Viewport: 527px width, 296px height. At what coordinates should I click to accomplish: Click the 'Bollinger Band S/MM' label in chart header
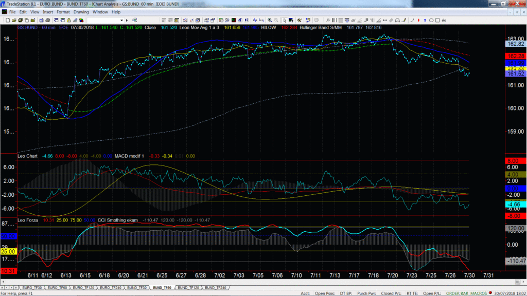(321, 28)
